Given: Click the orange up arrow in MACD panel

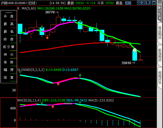Looking at the screenshot, I should pos(53,106).
